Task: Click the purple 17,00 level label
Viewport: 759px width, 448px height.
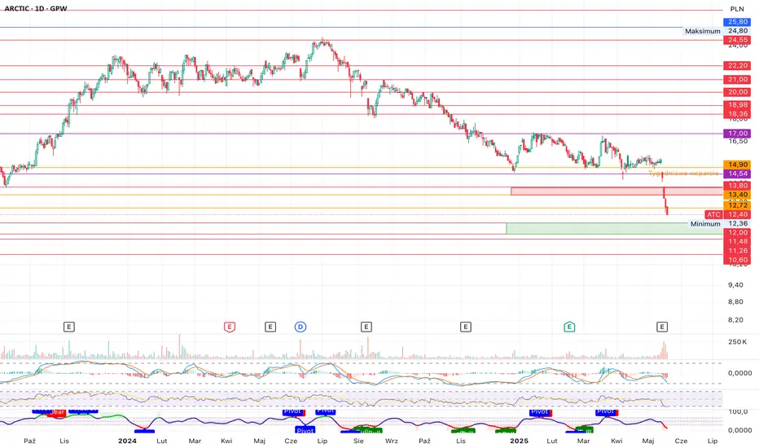Action: click(x=737, y=134)
